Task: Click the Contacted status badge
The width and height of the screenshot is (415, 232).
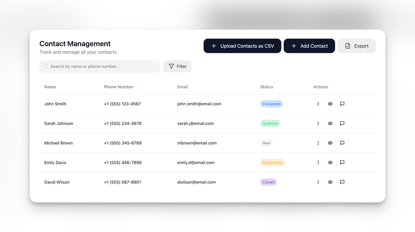Action: pyautogui.click(x=271, y=104)
